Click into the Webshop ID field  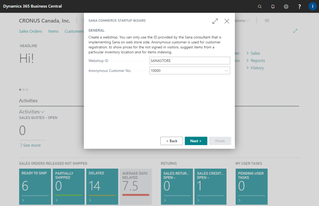[x=190, y=61]
